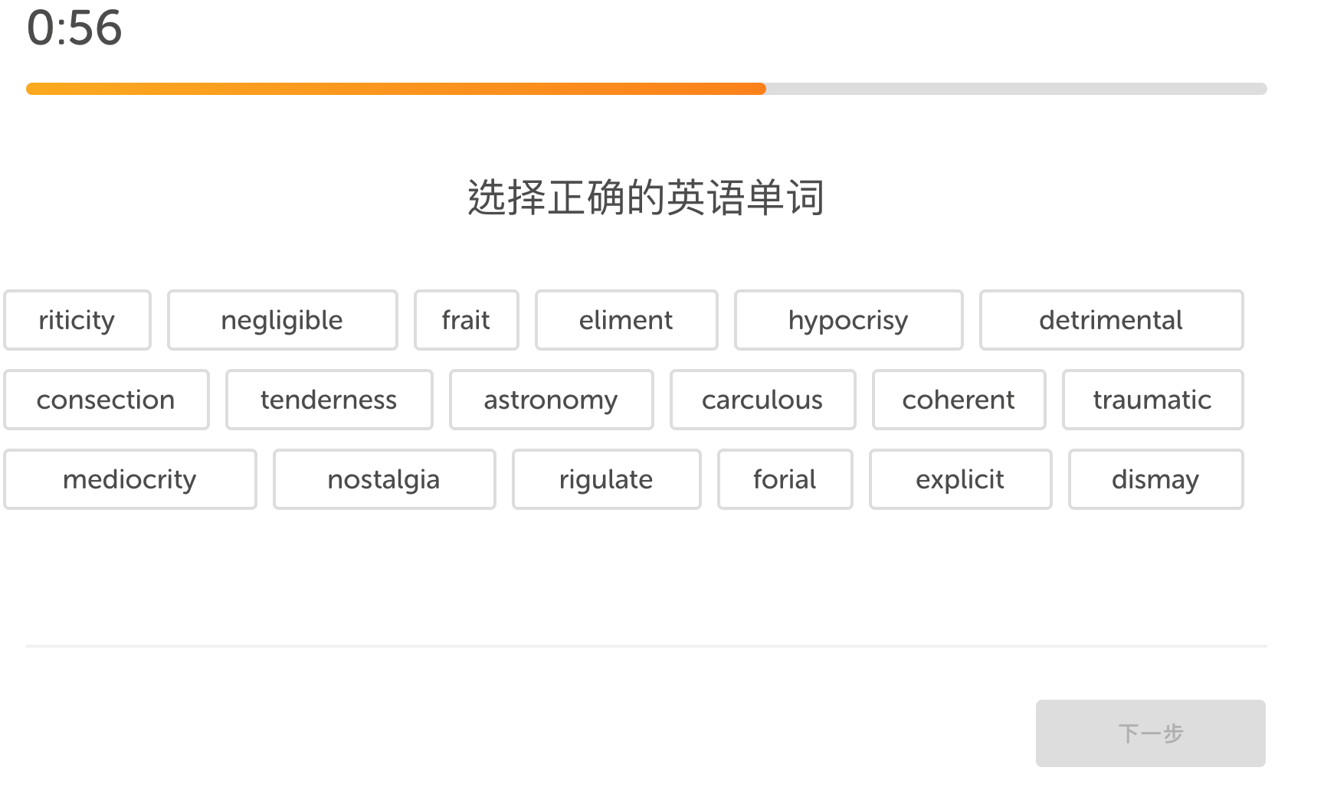Tap the 'consection' word chip
The height and width of the screenshot is (787, 1324).
point(106,400)
